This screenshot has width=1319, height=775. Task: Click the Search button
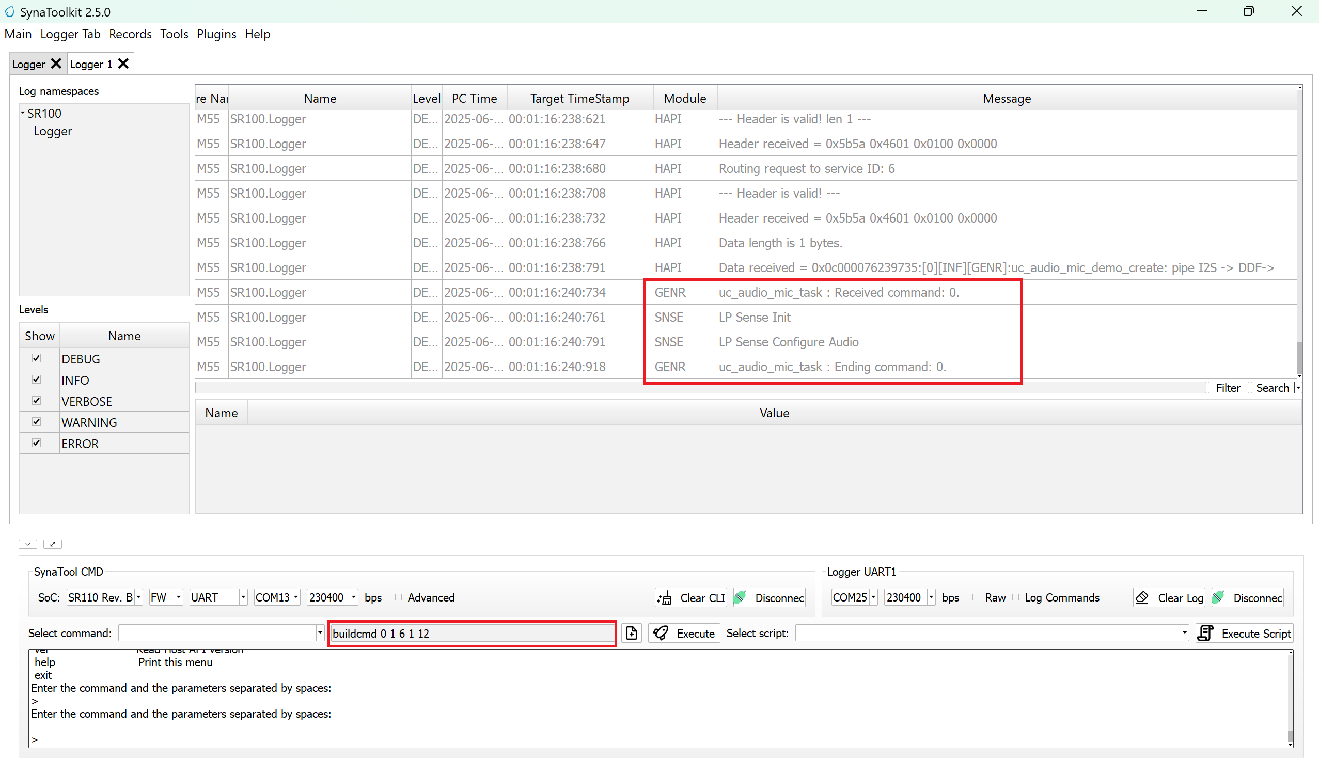tap(1273, 388)
